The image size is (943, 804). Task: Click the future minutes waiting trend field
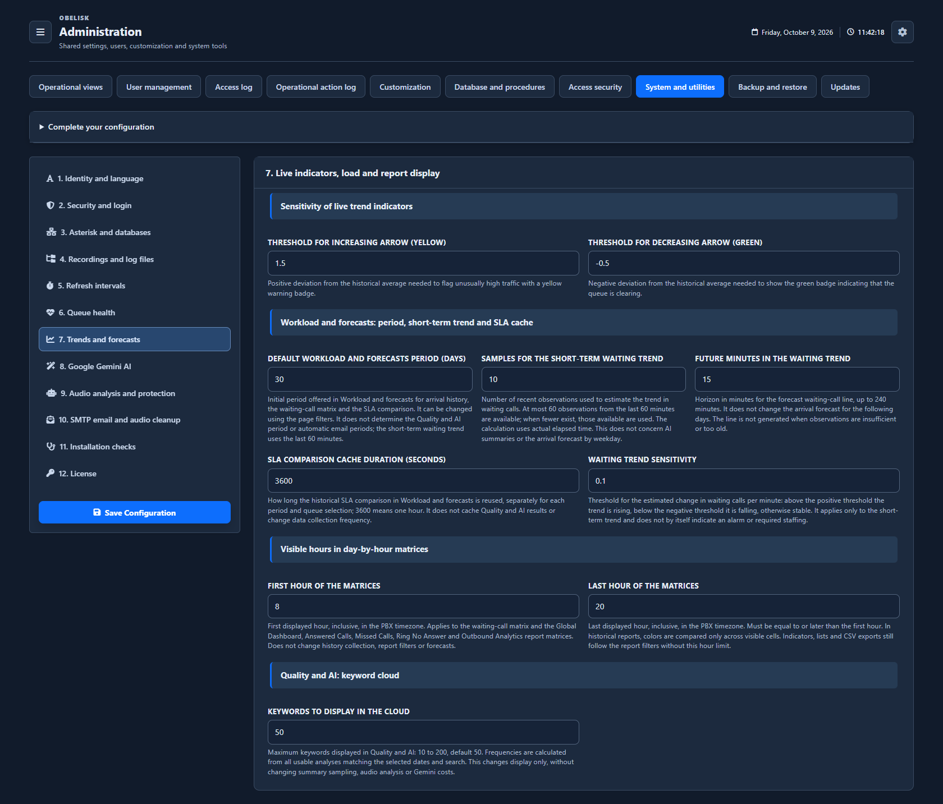click(797, 379)
